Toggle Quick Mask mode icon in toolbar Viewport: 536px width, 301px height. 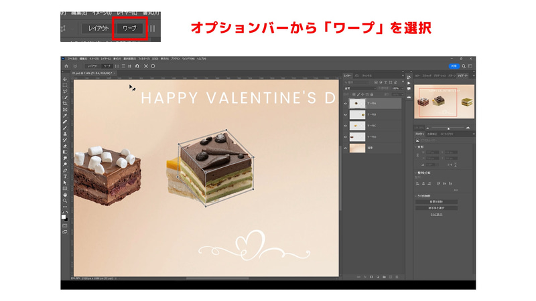pyautogui.click(x=65, y=225)
